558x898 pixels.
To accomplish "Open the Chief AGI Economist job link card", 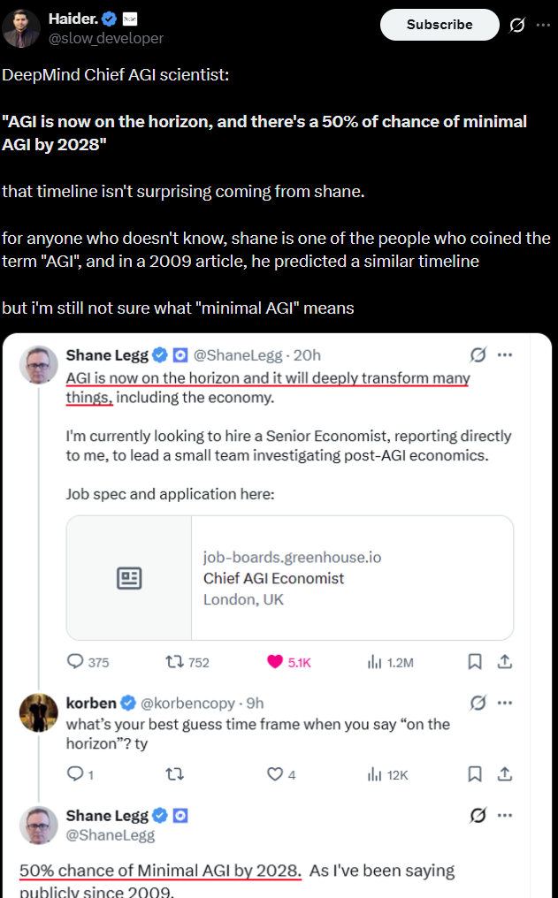I will coord(290,578).
